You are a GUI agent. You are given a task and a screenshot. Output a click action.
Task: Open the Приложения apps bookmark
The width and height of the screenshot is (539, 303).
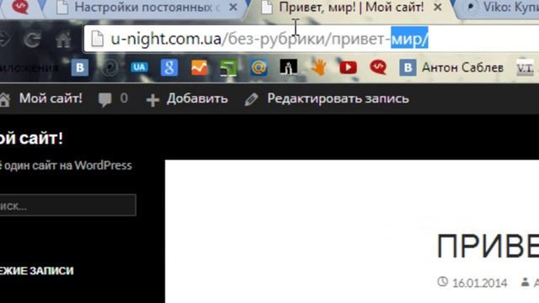click(x=29, y=67)
